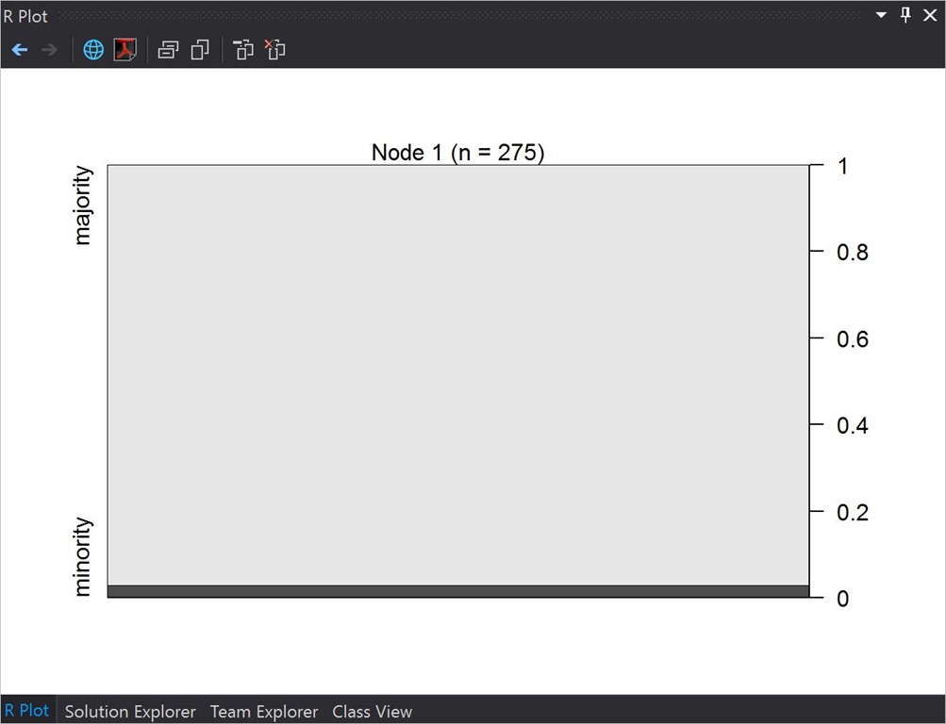Image resolution: width=946 pixels, height=724 pixels.
Task: Open the window position dropdown arrow
Action: 881,16
